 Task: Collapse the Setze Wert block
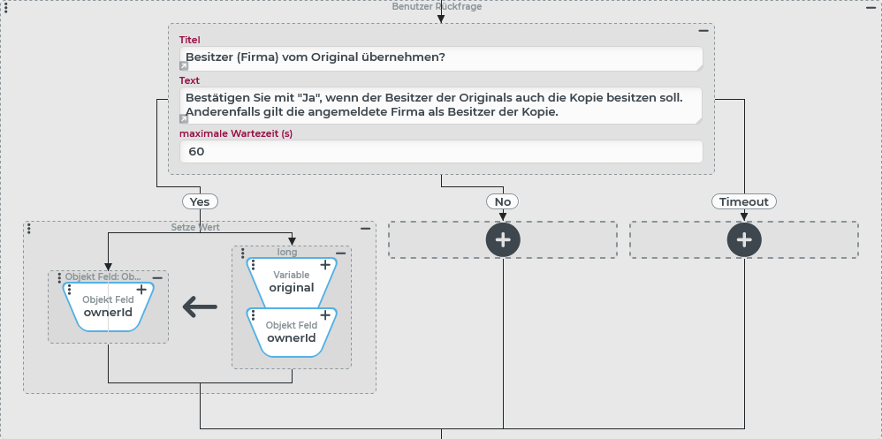click(366, 229)
